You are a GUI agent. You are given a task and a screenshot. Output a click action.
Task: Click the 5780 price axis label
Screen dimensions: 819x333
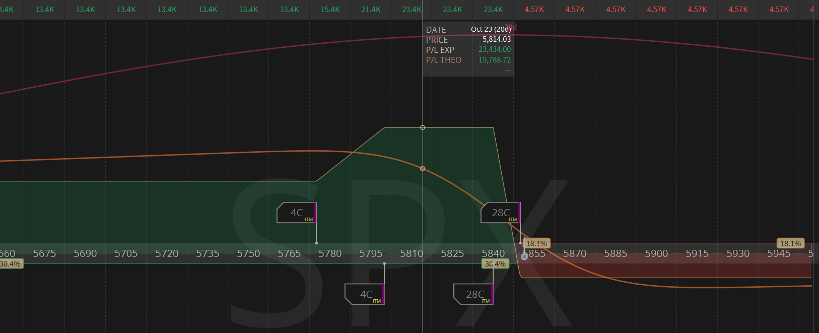[330, 253]
